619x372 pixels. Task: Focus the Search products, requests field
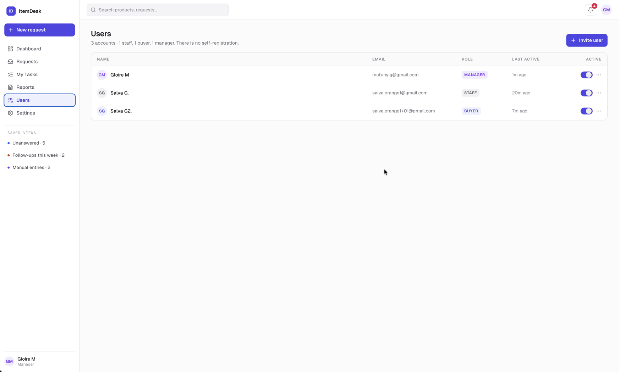(158, 10)
